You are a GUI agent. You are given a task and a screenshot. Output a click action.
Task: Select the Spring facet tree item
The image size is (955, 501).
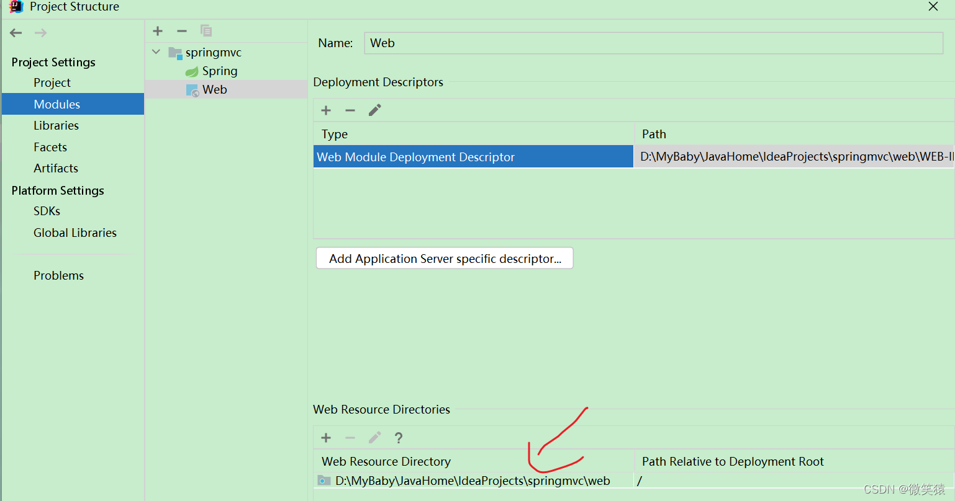[220, 71]
